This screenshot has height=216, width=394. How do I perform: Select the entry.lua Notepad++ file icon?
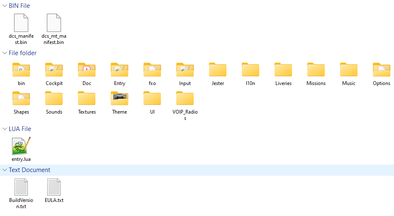(21, 146)
